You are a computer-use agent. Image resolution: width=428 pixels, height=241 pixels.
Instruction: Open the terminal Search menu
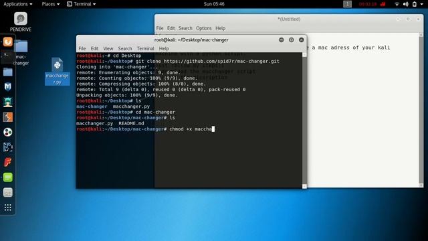pos(125,49)
